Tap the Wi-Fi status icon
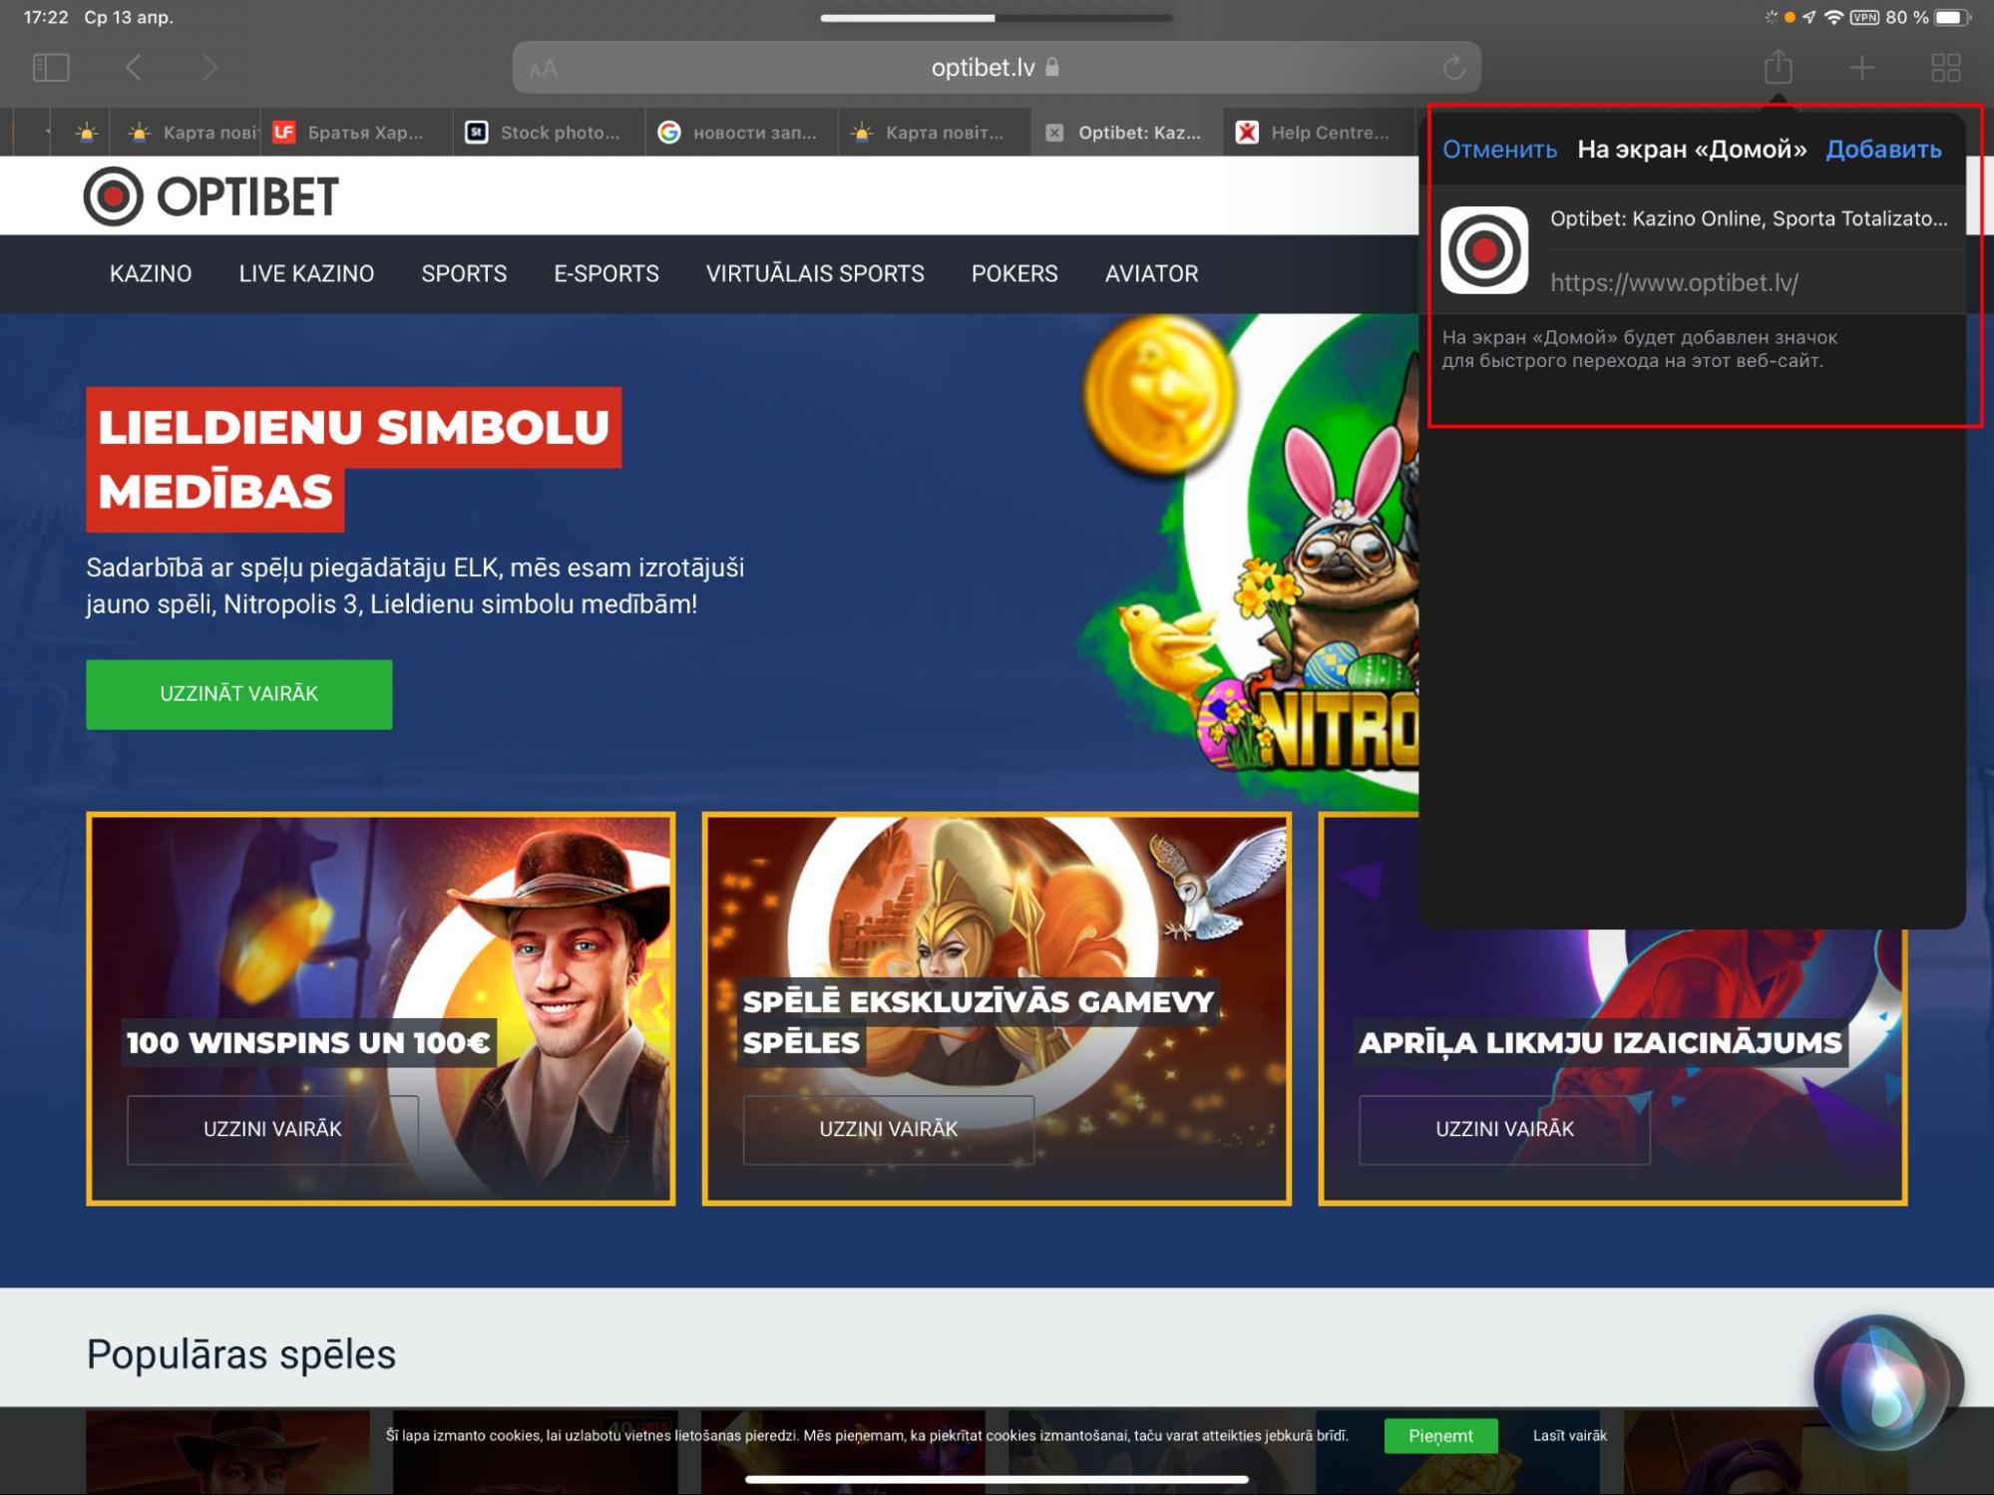Screen dimensions: 1994x1495 coord(1833,17)
